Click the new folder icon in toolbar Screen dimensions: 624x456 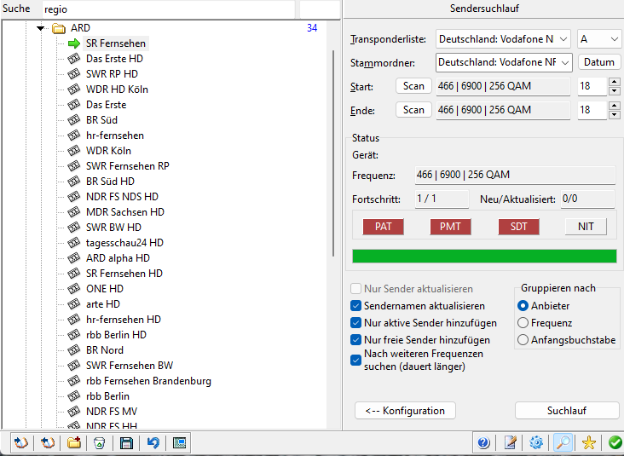[x=74, y=442]
